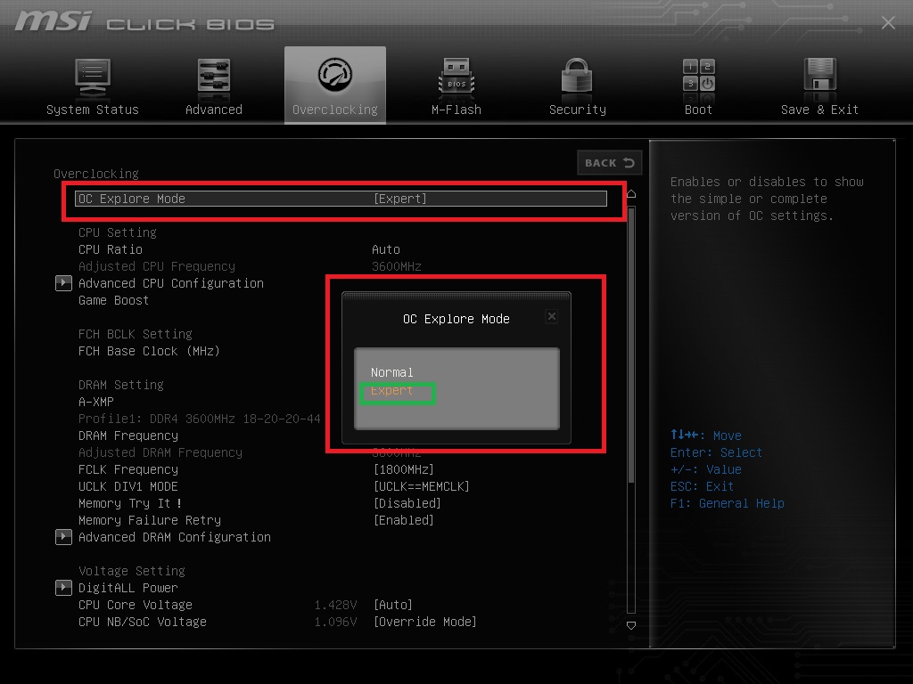Viewport: 913px width, 684px height.
Task: Expand Advanced DRAM Configuration submenu arrow
Action: [x=63, y=537]
